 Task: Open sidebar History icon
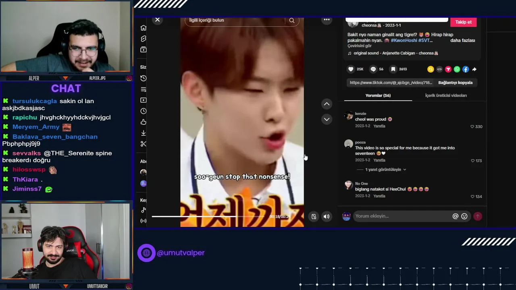pos(144,78)
